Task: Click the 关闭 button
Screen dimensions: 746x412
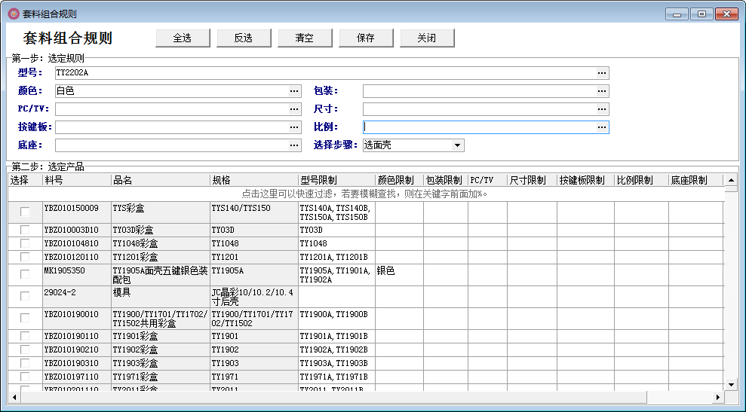Action: coord(427,38)
